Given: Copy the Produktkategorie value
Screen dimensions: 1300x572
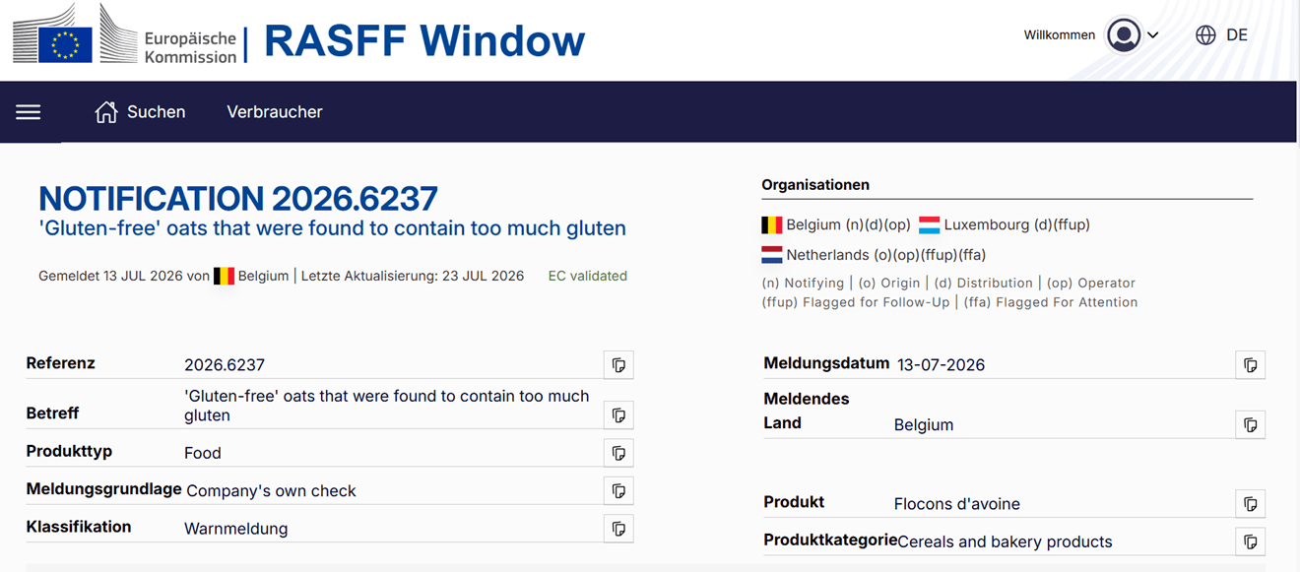Looking at the screenshot, I should click(1251, 541).
